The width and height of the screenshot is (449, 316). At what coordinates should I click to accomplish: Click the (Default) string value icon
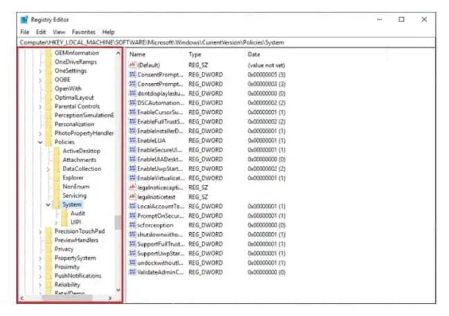(x=132, y=65)
